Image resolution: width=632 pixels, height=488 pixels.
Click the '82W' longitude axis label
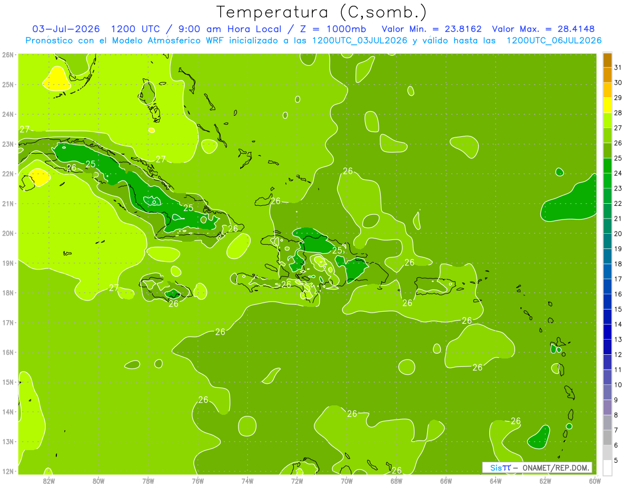tap(49, 481)
